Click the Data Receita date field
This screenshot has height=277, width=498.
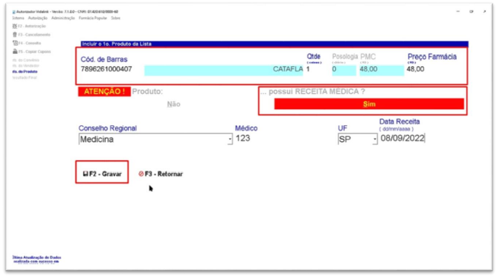coord(403,138)
